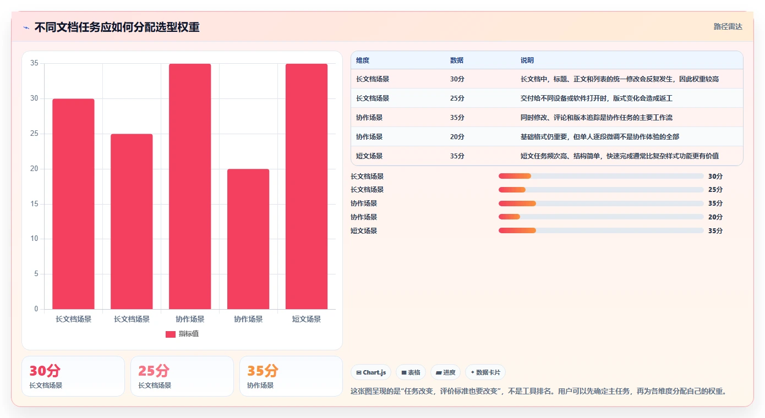The height and width of the screenshot is (418, 765).
Task: Click the 短文场景 x-axis label under the chart
Action: click(x=307, y=320)
